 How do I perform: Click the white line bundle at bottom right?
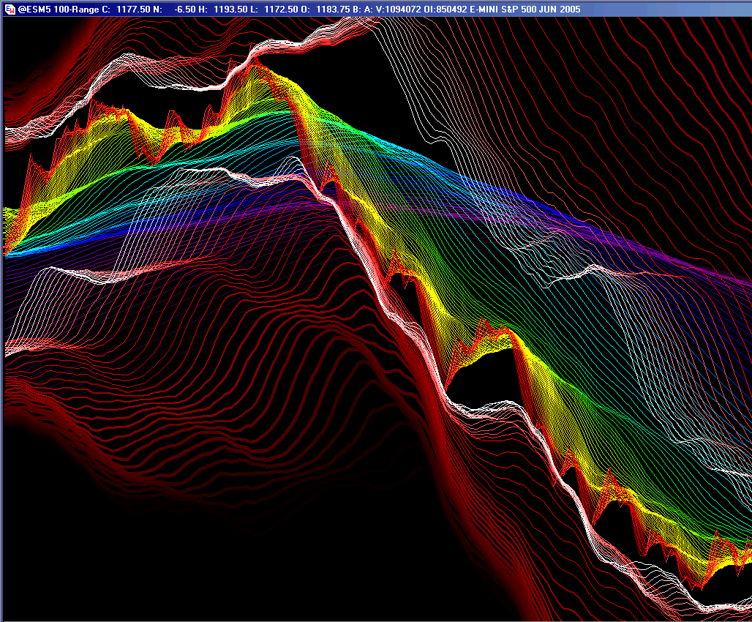click(x=721, y=607)
